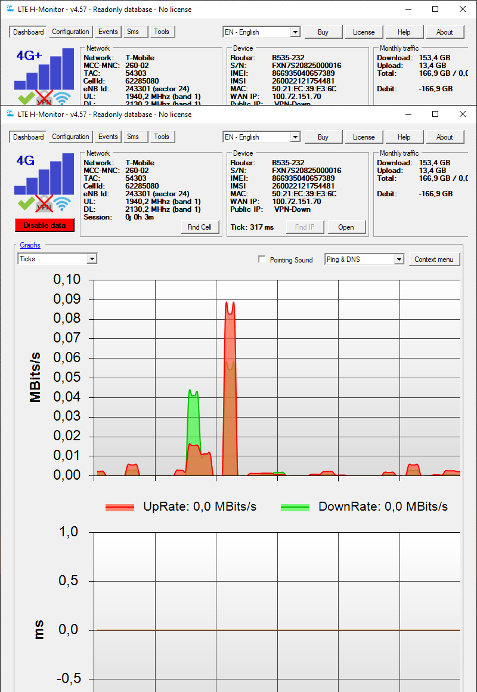Minimize the front LTE H-Monitor window
This screenshot has height=692, width=477.
[408, 114]
